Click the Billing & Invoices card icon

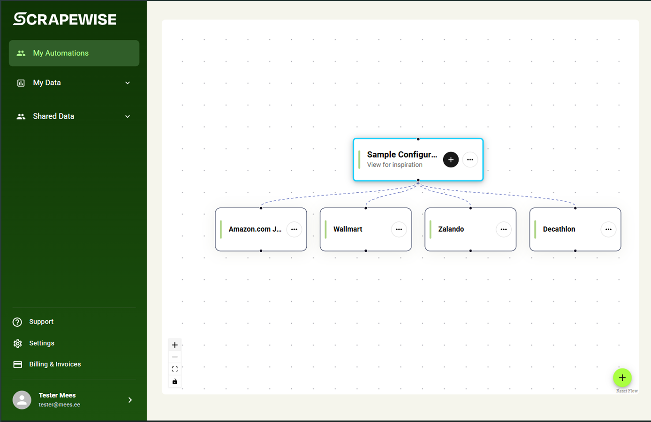click(17, 364)
